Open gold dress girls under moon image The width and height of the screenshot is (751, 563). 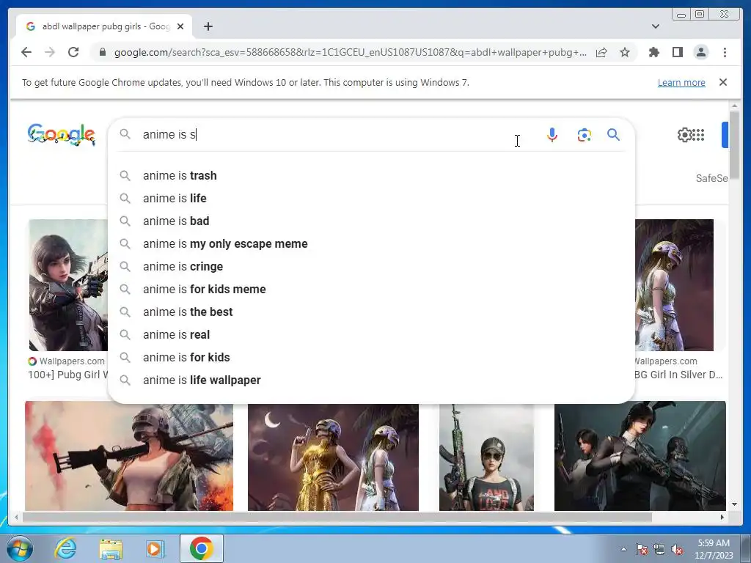(334, 457)
